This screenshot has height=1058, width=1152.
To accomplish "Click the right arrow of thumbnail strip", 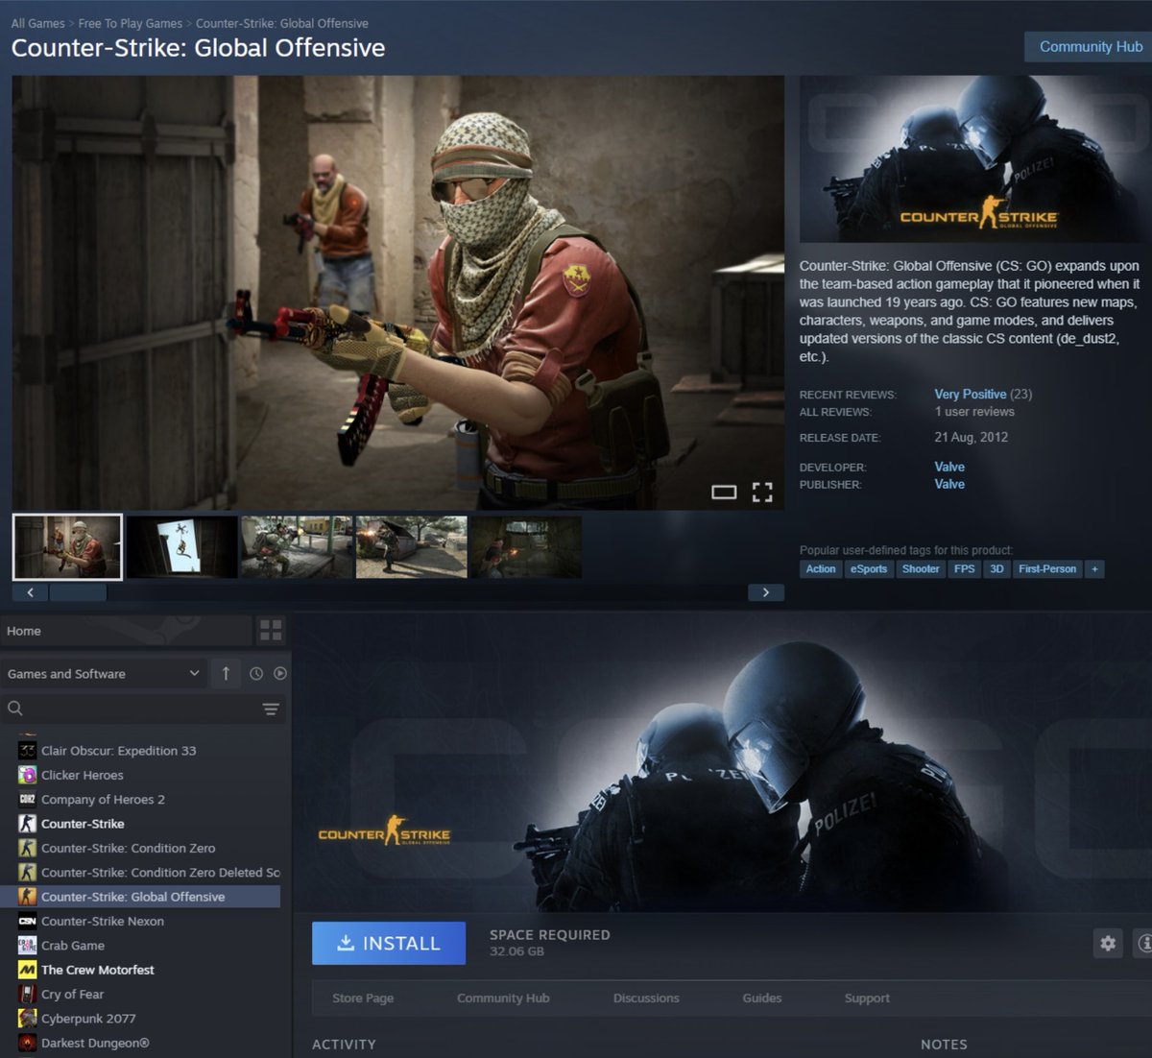I will point(765,592).
